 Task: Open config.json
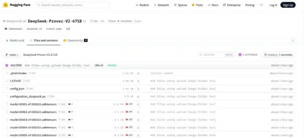point(17,89)
